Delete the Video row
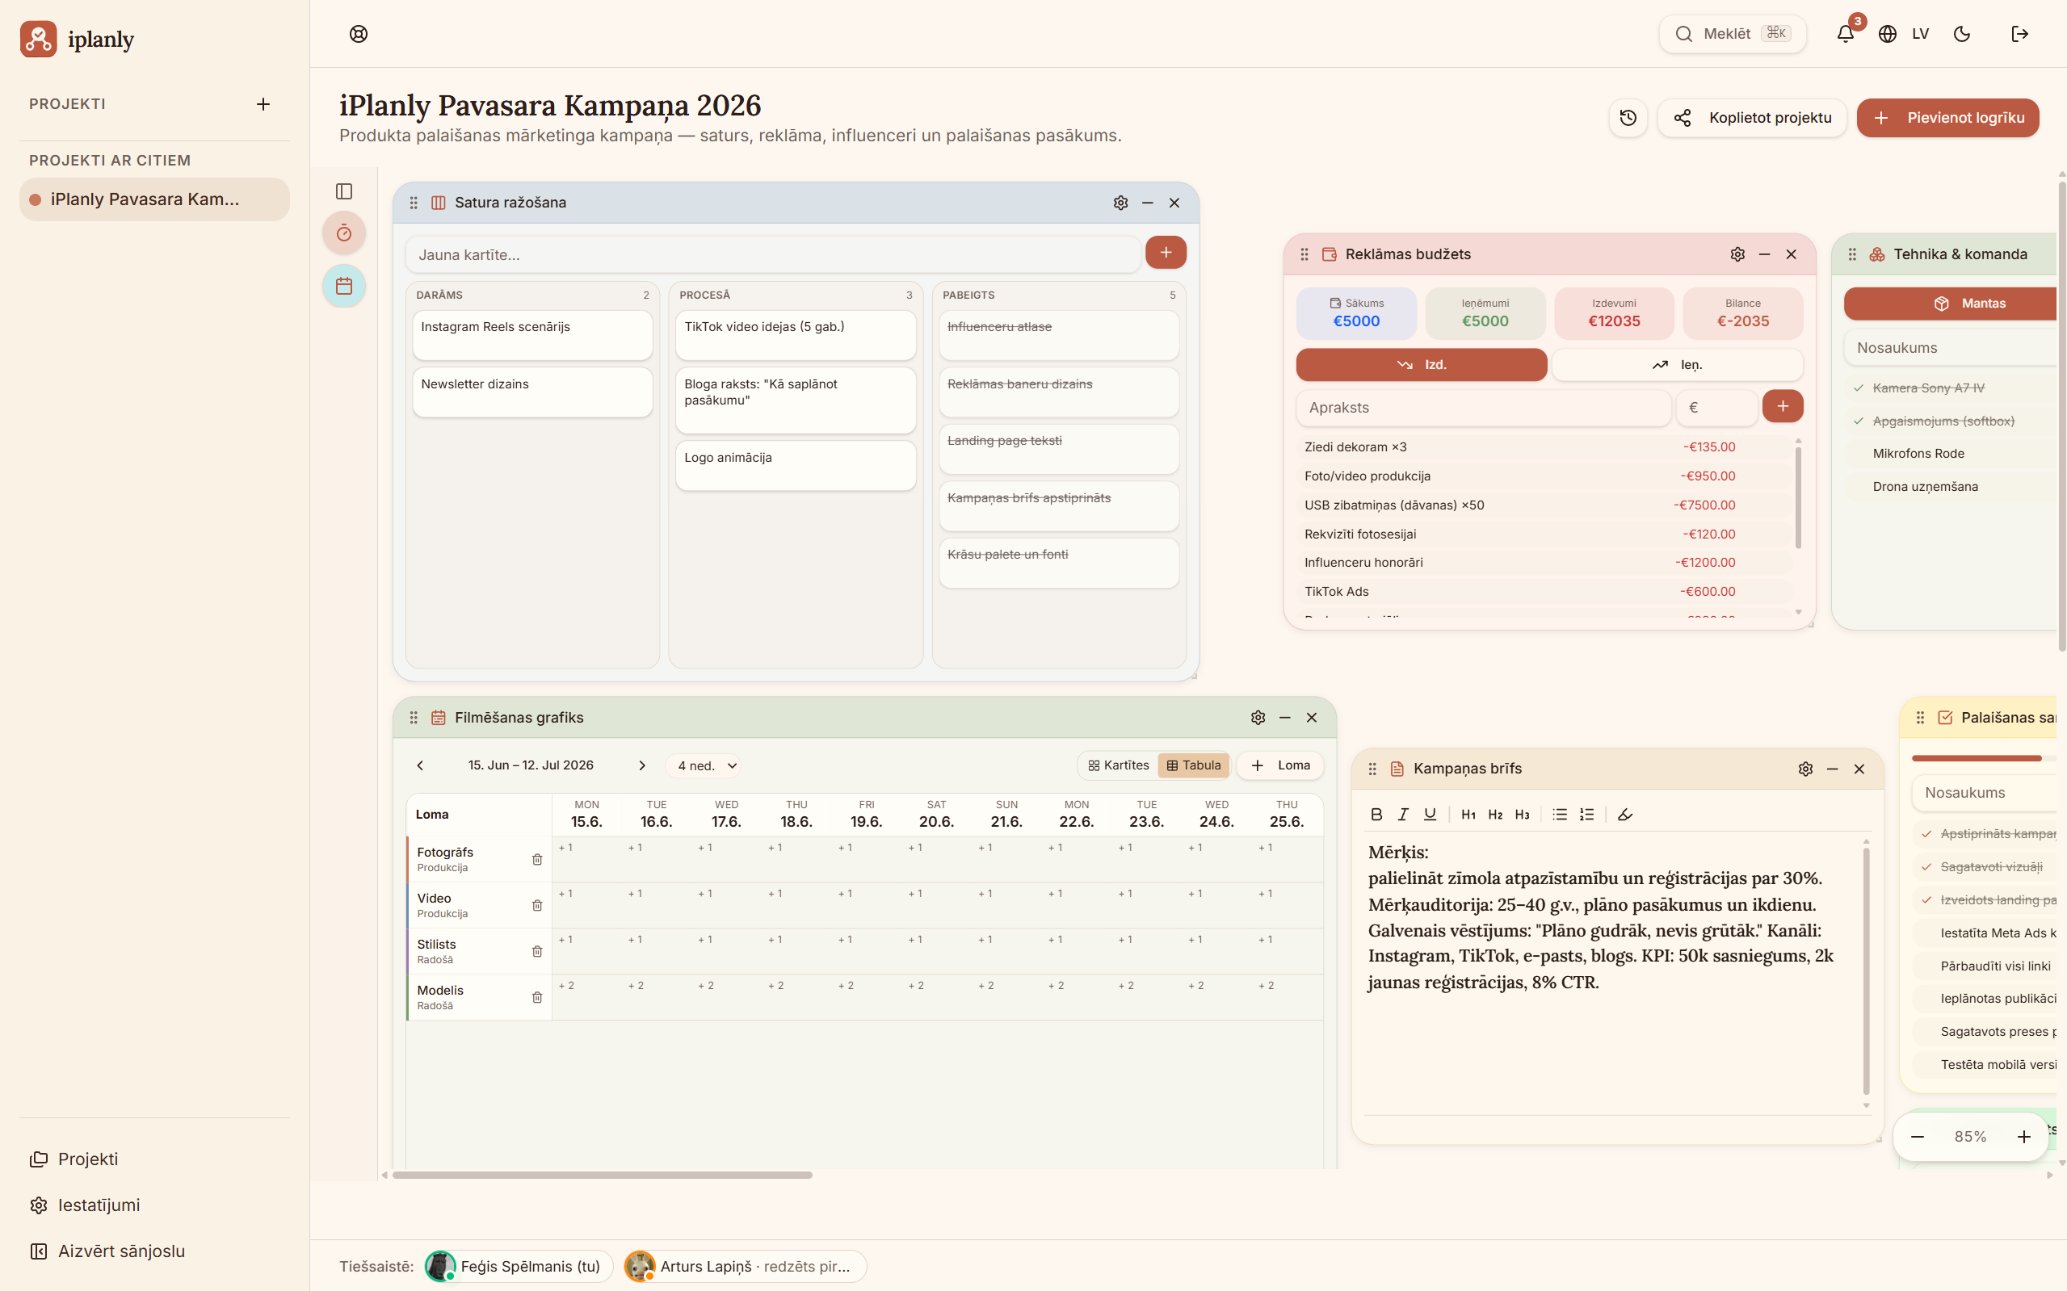 pos(537,906)
